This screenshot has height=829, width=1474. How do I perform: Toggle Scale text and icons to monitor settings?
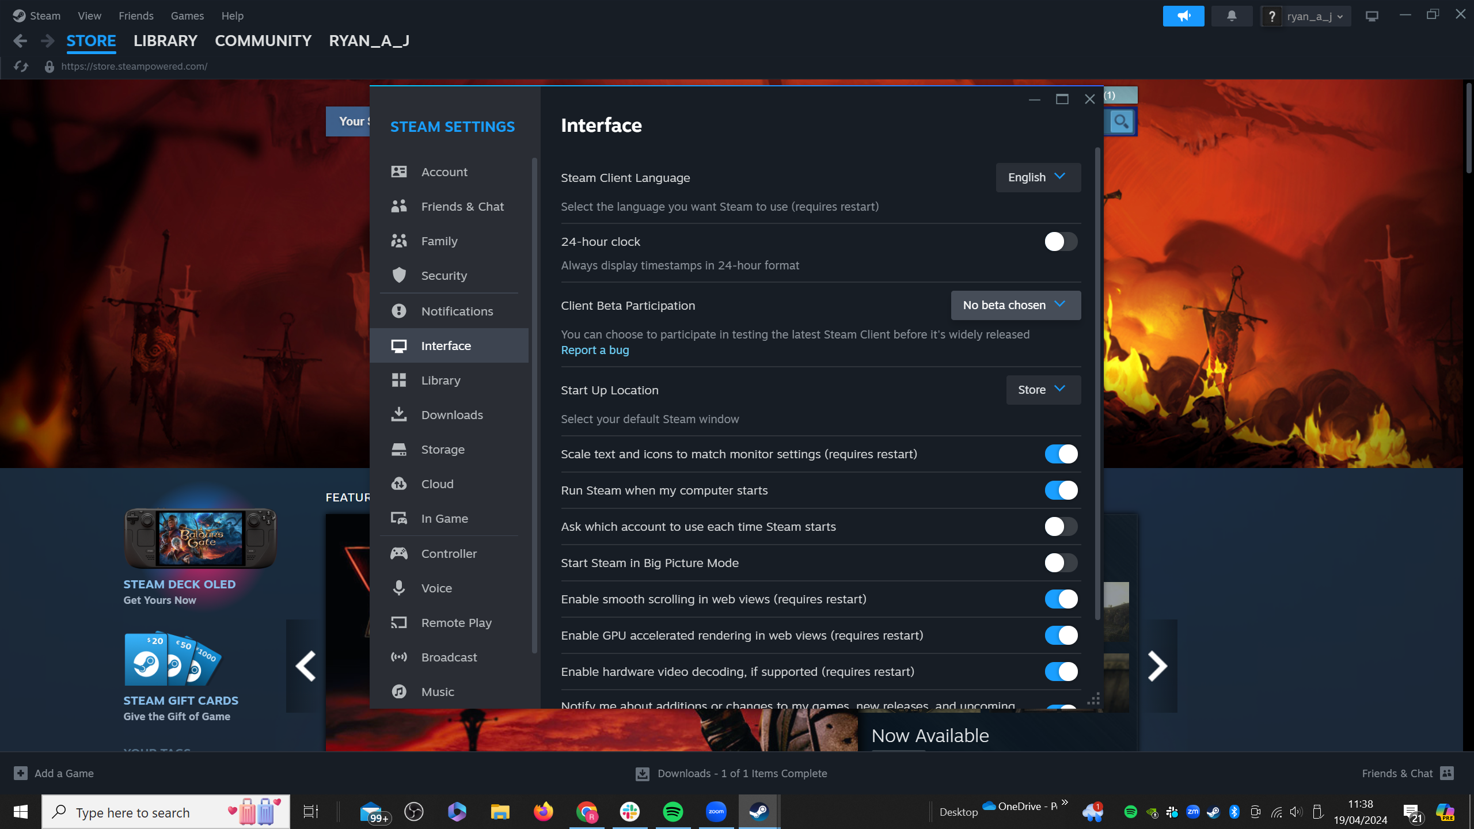[x=1061, y=454]
